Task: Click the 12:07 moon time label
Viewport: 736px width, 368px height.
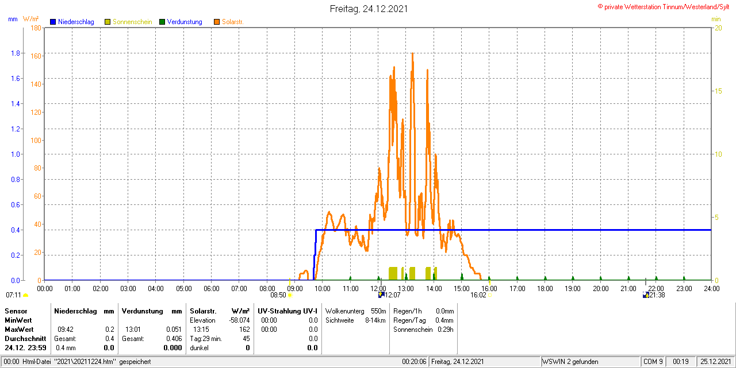Action: 392,295
